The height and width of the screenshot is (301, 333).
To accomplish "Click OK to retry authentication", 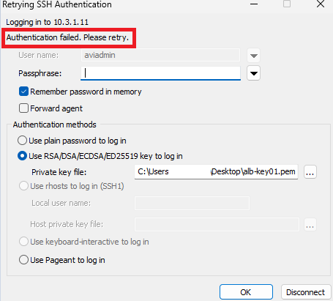I will pos(246,292).
